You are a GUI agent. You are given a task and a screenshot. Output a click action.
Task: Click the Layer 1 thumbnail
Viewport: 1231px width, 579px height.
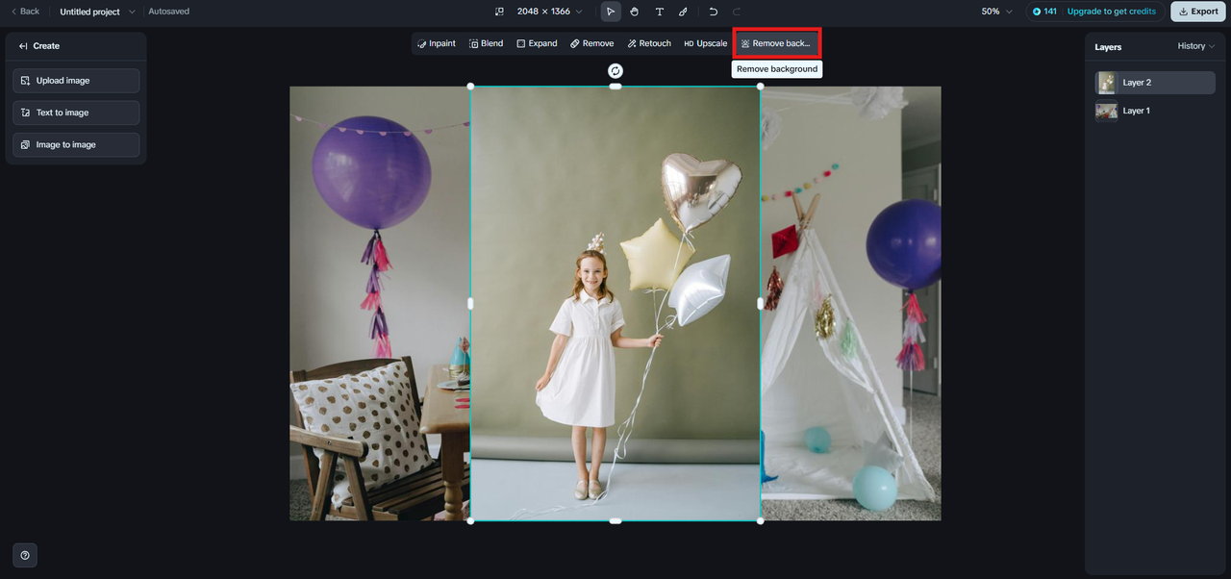1106,111
